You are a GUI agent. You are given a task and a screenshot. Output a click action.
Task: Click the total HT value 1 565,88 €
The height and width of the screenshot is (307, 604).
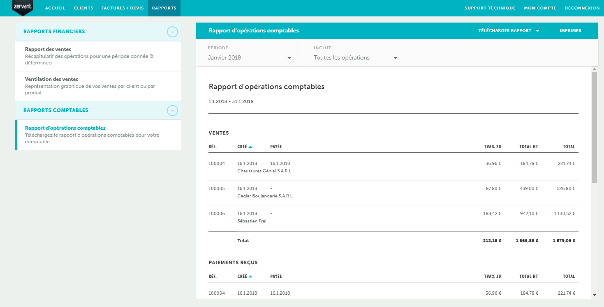click(x=527, y=241)
